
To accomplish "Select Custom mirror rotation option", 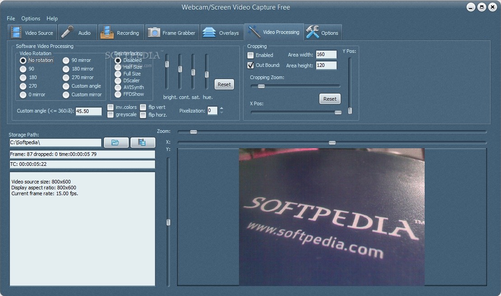I will point(66,94).
